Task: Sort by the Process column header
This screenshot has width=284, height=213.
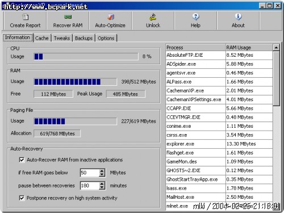Action: click(195, 48)
